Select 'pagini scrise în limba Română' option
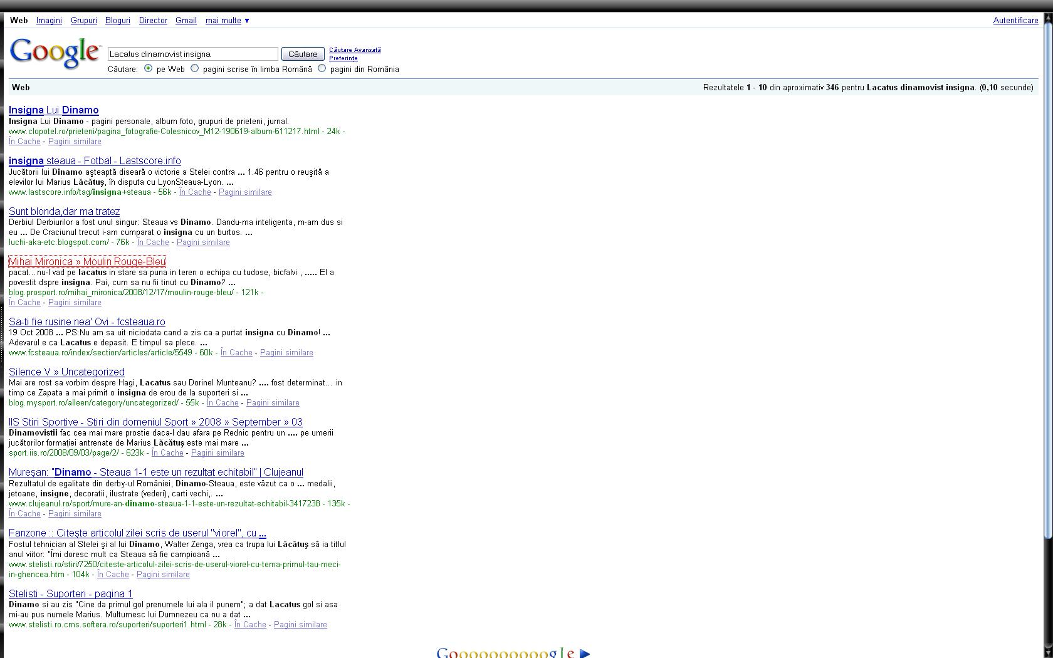Screen dimensions: 1053x658 point(195,68)
